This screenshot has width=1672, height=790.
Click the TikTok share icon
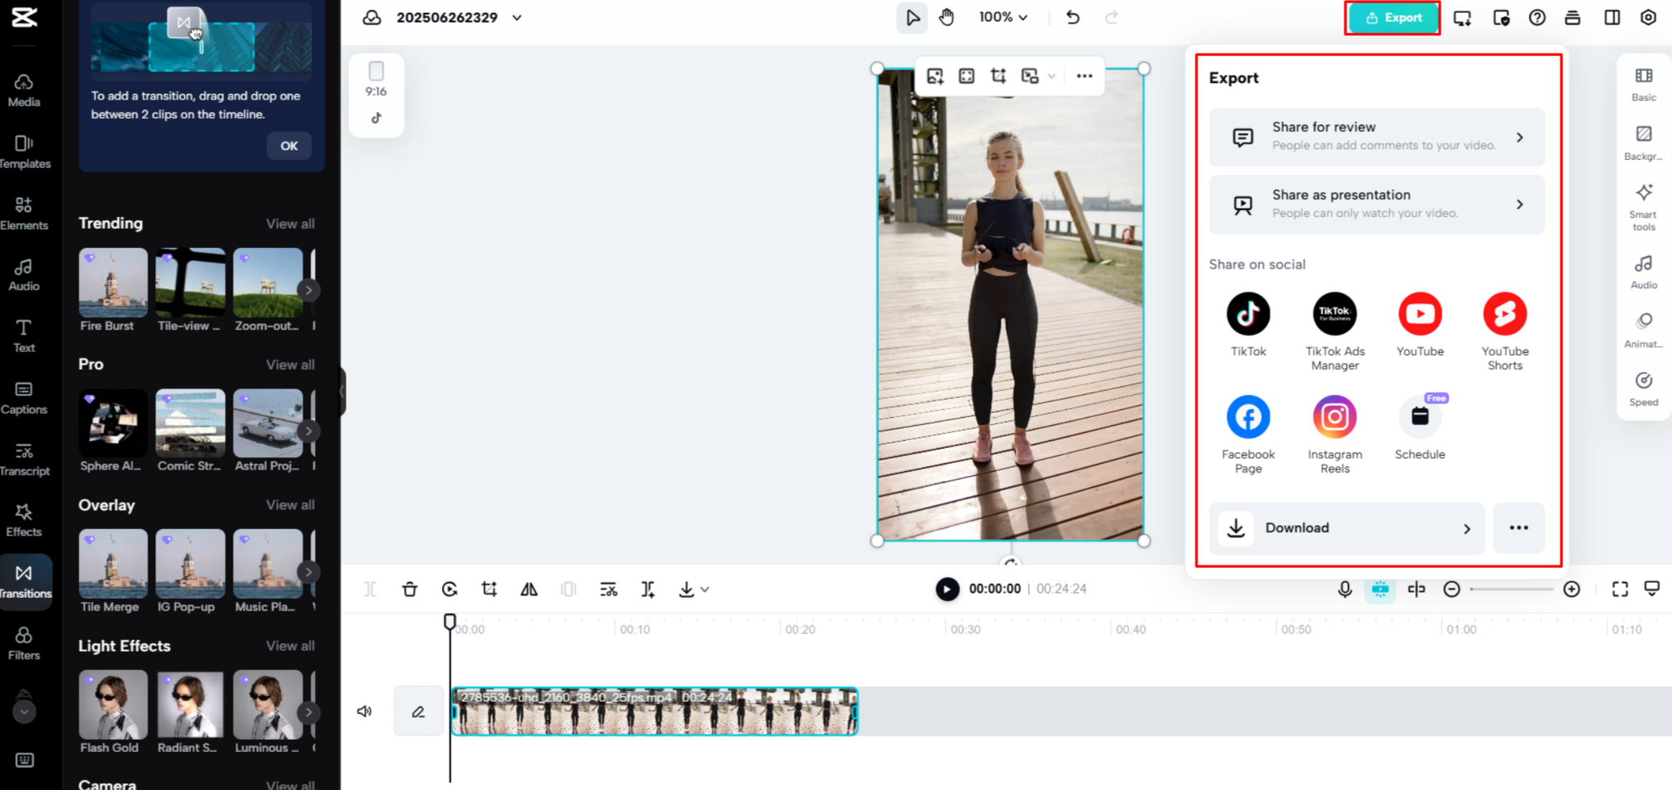pos(1248,314)
